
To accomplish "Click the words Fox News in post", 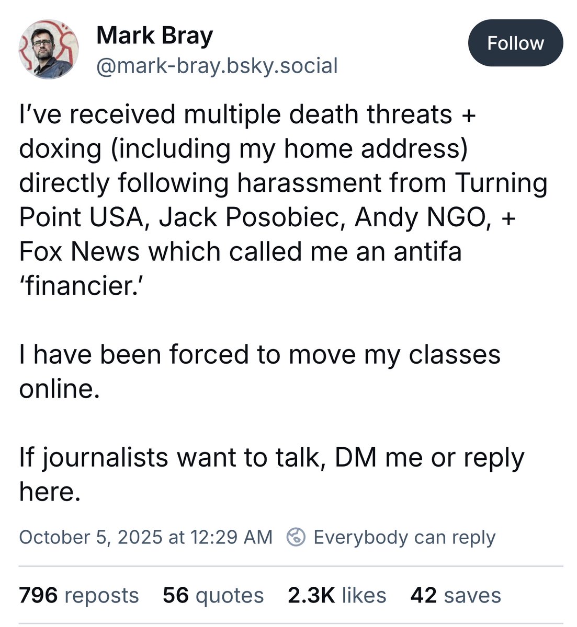I will (79, 251).
